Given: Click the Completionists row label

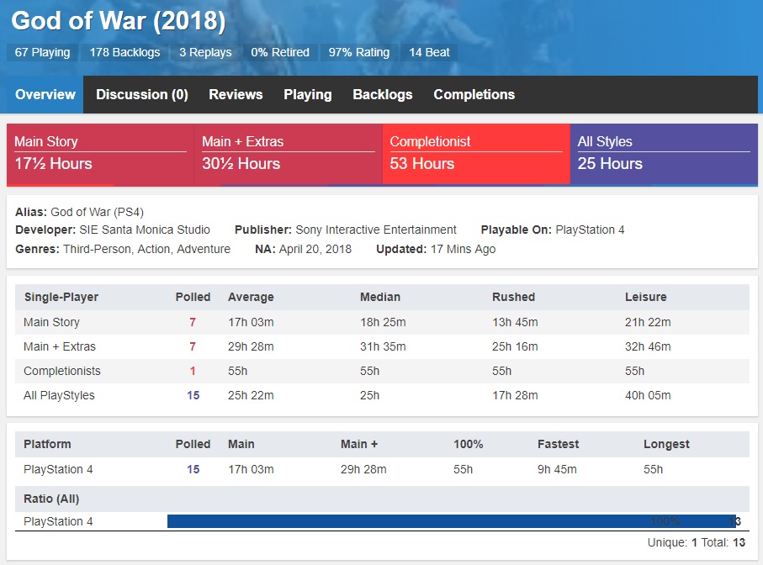Looking at the screenshot, I should 62,371.
